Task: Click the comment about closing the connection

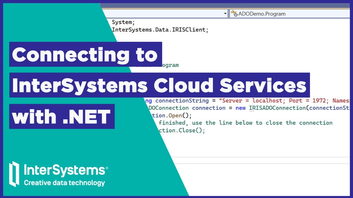Action: click(245, 123)
